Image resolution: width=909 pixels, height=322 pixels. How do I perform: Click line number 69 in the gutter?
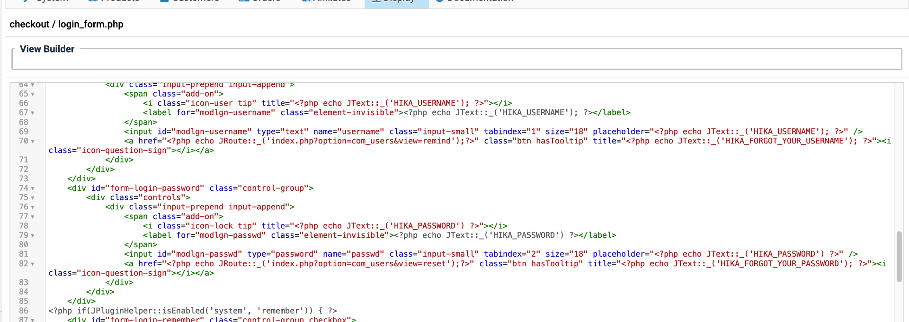(x=24, y=132)
